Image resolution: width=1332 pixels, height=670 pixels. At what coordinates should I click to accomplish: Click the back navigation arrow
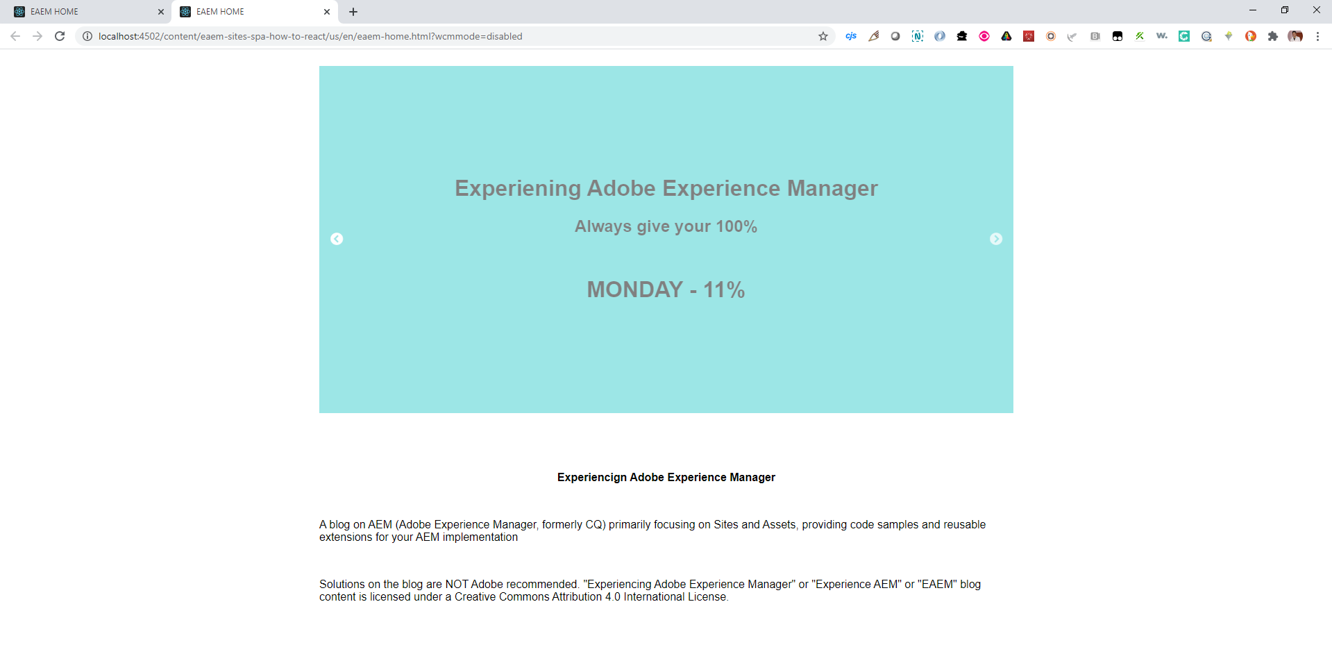[15, 36]
